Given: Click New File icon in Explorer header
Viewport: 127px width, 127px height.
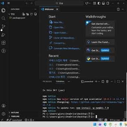Looking at the screenshot, I should pyautogui.click(x=23, y=14).
